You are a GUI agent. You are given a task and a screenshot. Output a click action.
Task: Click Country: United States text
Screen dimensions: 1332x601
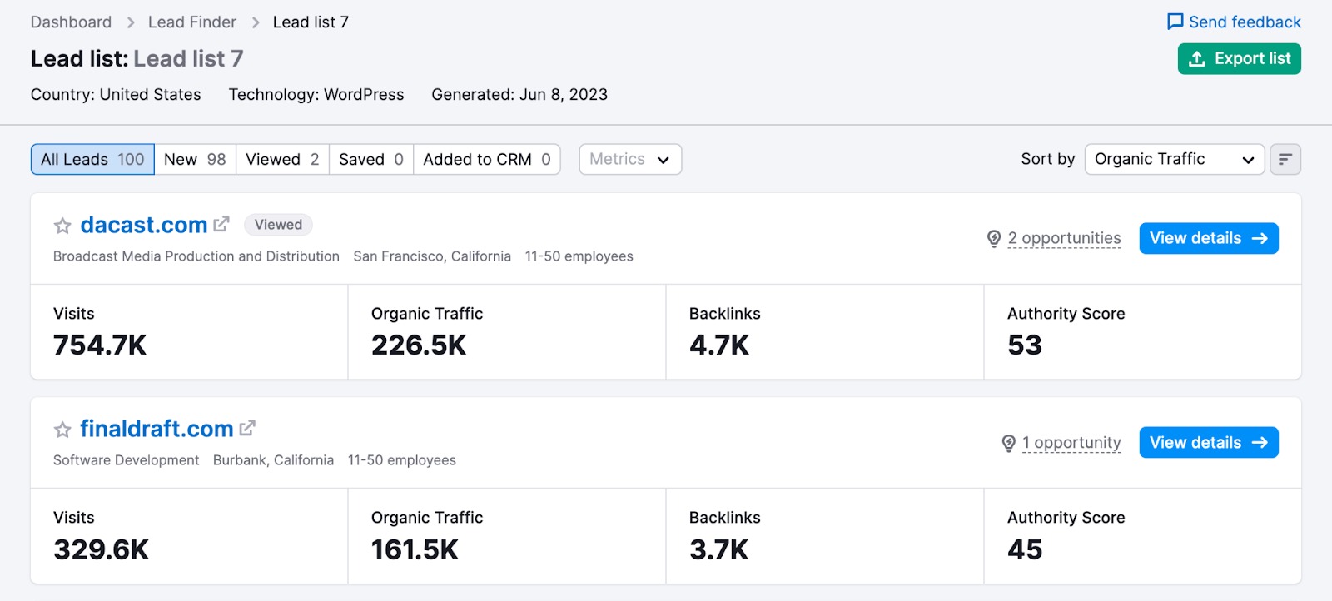click(x=116, y=95)
